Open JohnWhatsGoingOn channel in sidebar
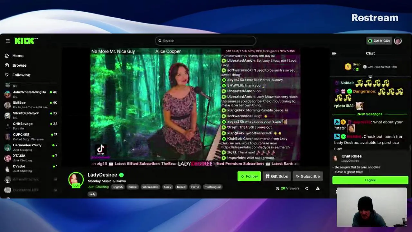This screenshot has width=412, height=232. tap(31, 94)
